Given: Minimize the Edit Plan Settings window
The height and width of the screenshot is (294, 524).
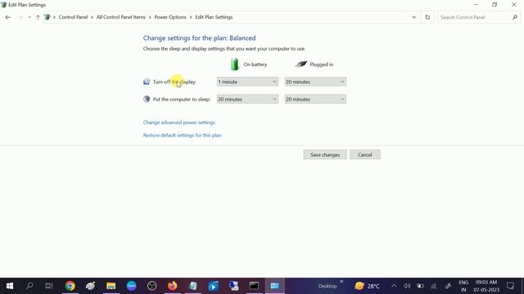Looking at the screenshot, I should click(x=476, y=5).
